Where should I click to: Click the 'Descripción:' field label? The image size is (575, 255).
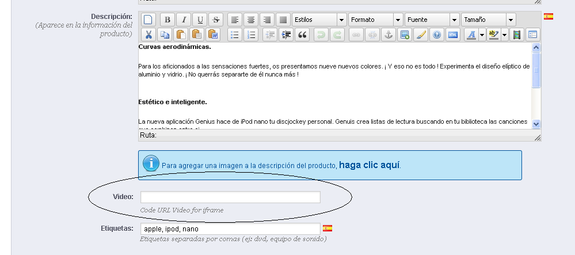(x=112, y=17)
